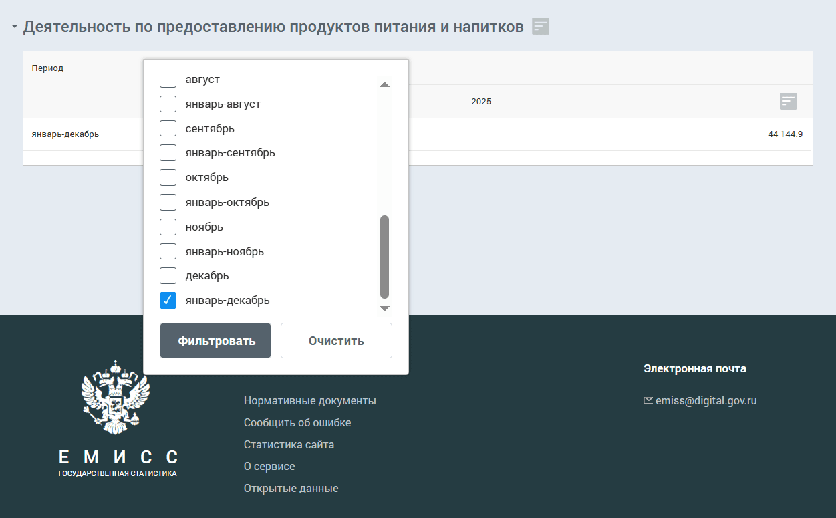The width and height of the screenshot is (836, 518).
Task: Click the filter list scrollbar thumb
Action: [384, 257]
